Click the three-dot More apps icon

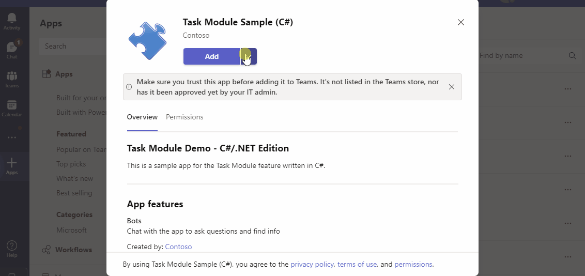[11, 137]
